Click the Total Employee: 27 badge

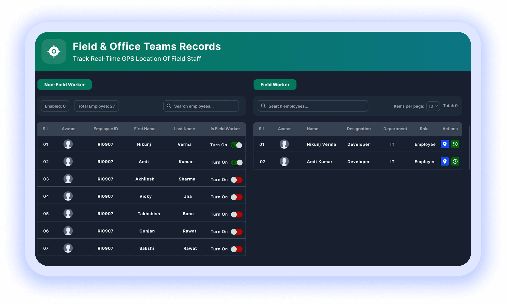click(96, 106)
